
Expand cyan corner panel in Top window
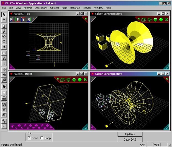tap(86, 67)
